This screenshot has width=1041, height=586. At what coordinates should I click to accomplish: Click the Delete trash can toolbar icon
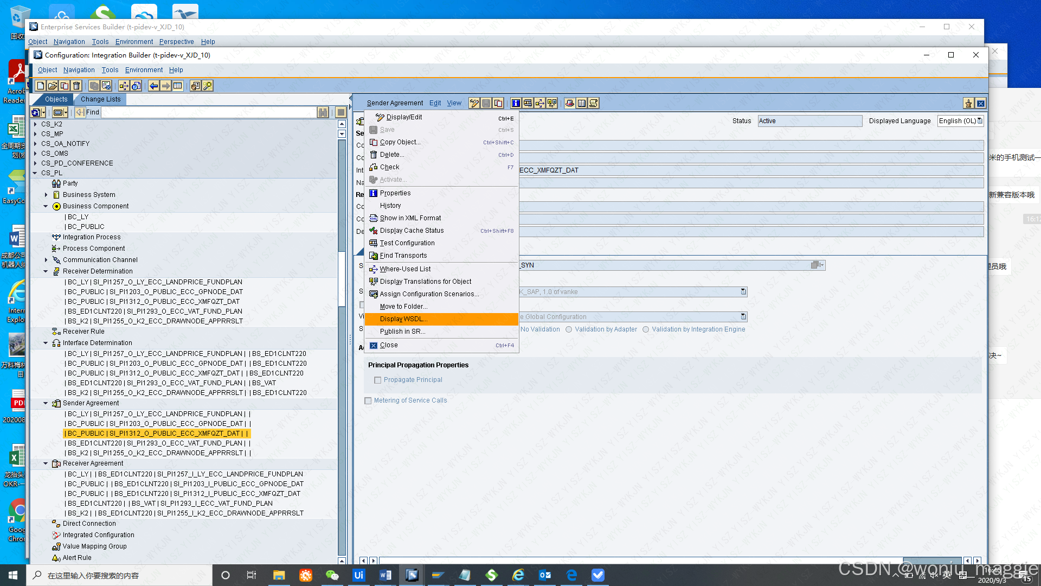(76, 86)
